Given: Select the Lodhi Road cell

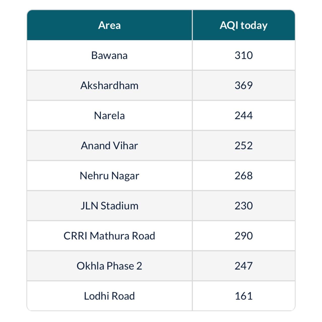Looking at the screenshot, I should pos(109,296).
